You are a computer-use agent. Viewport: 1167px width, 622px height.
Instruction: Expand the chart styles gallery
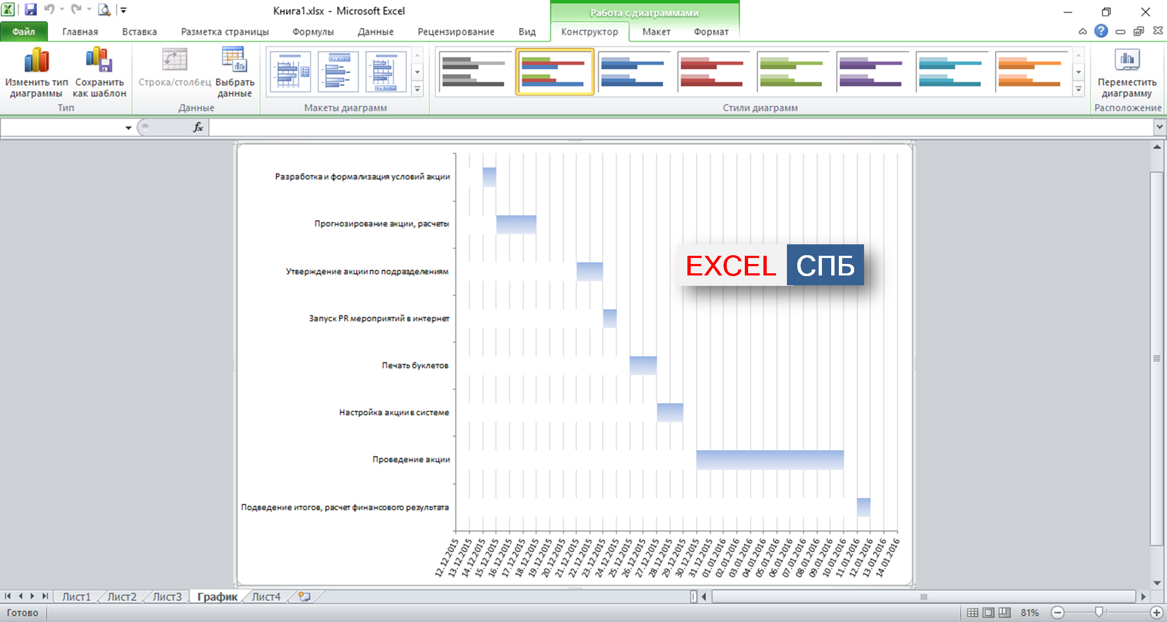(x=1078, y=90)
